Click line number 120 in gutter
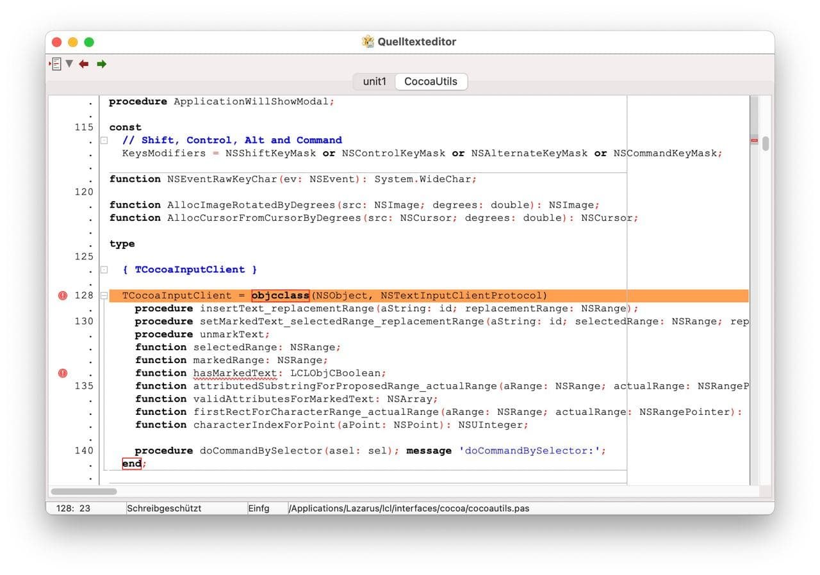This screenshot has height=575, width=820. point(84,191)
